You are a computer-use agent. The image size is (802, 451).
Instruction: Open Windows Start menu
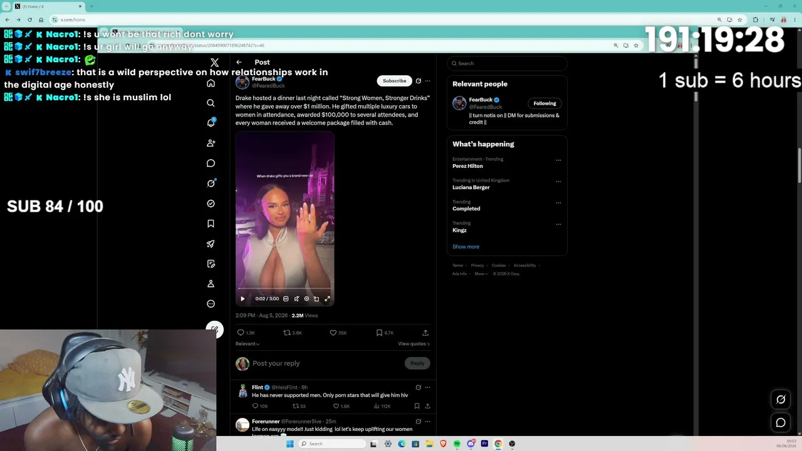289,443
